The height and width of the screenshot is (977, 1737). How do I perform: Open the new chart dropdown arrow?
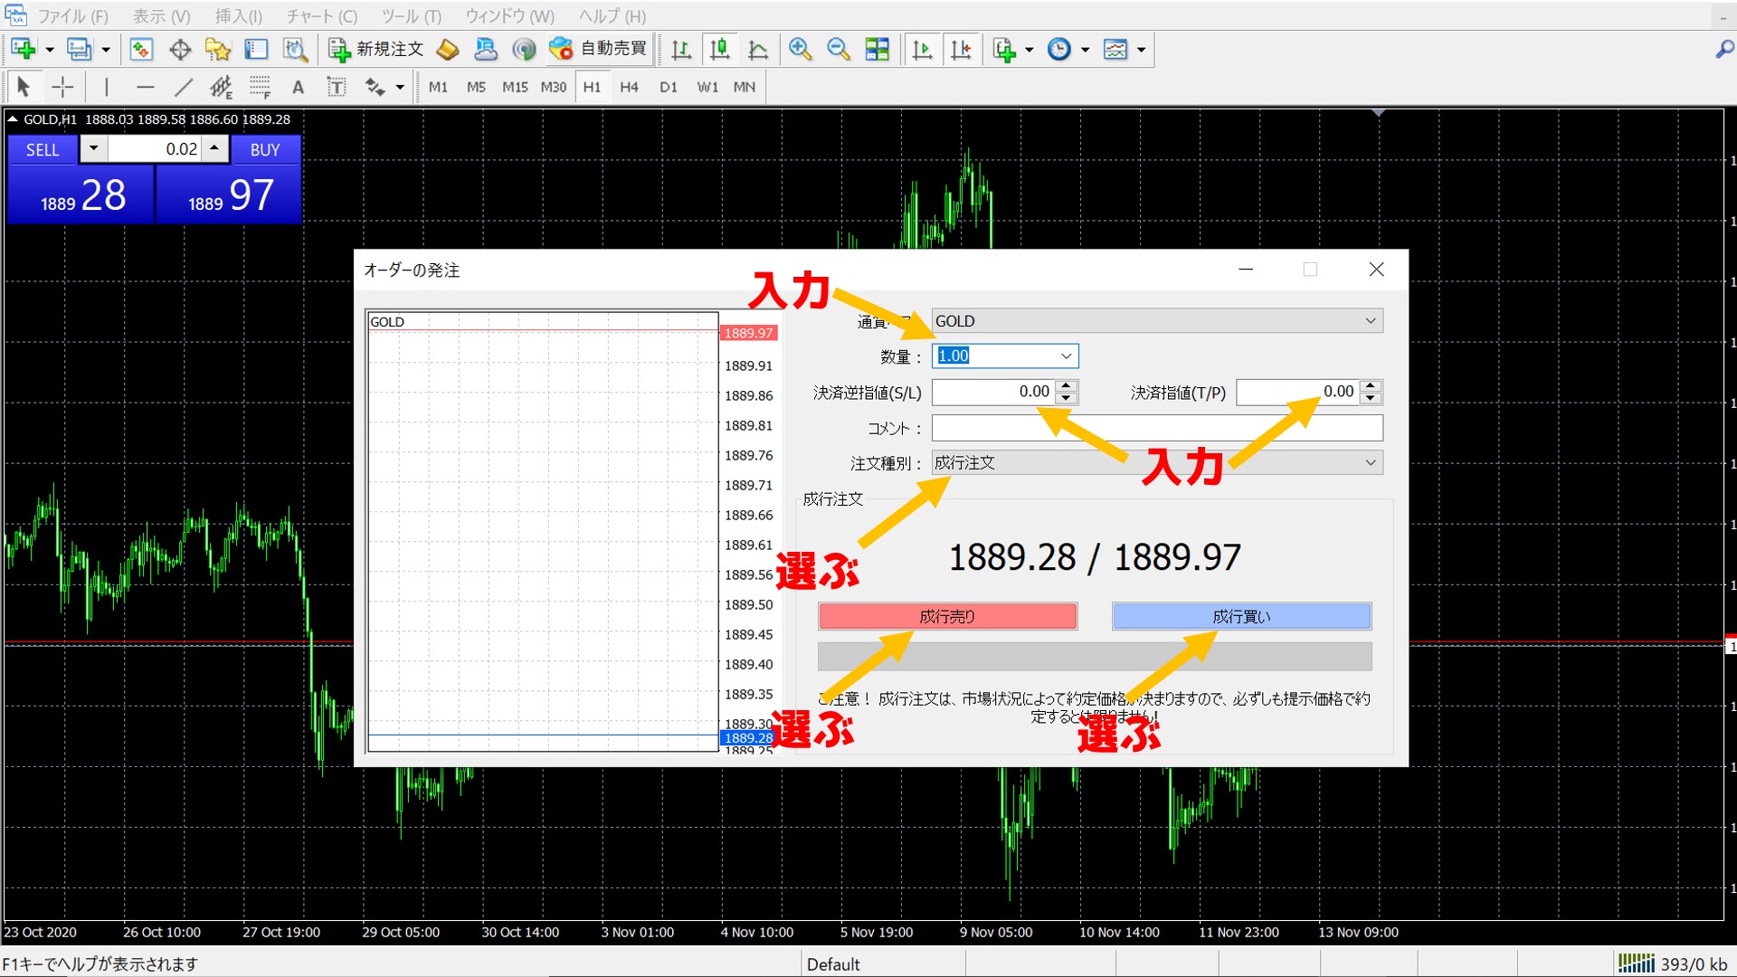[x=50, y=50]
